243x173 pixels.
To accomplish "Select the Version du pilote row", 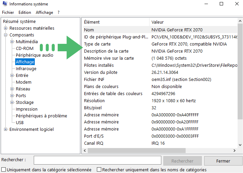I will [x=160, y=73].
